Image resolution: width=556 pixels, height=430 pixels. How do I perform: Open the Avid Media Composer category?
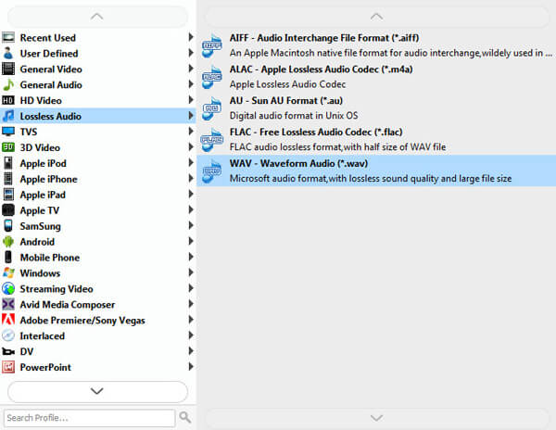tap(98, 304)
